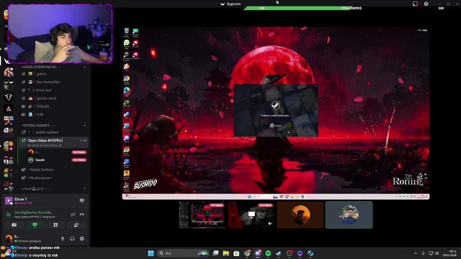Click Google Chrome desktop icon in stream

coord(126,80)
